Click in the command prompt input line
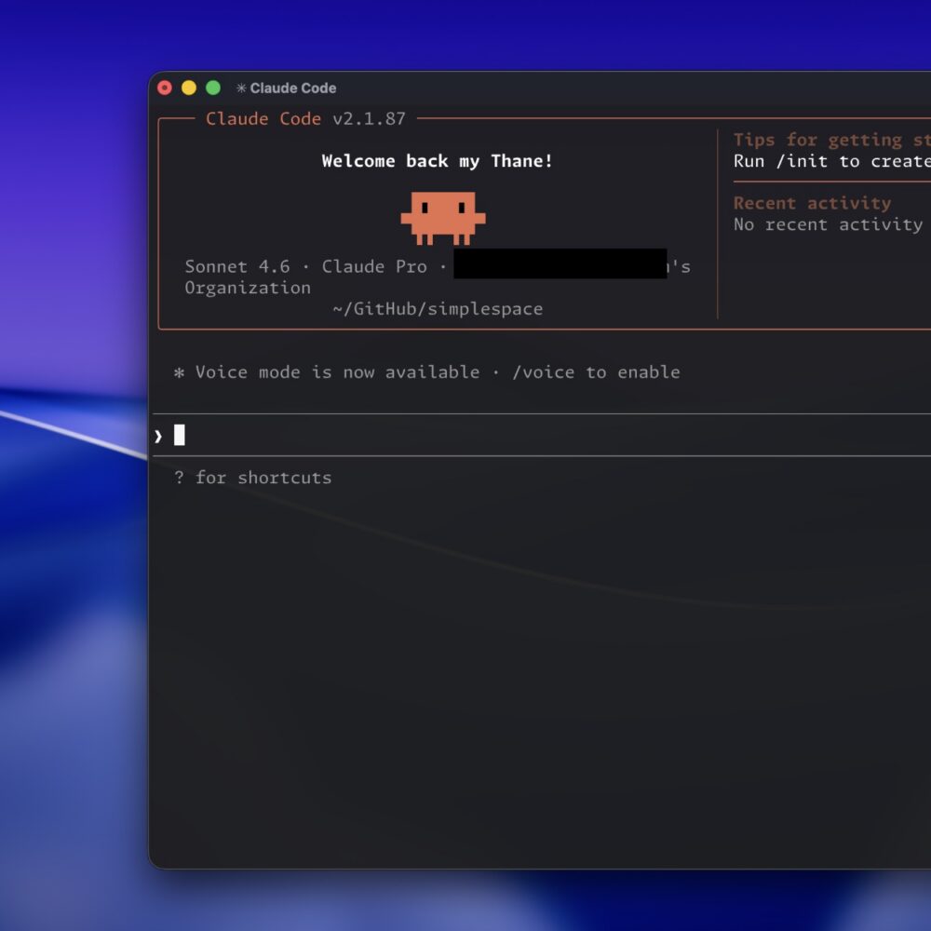This screenshot has width=931, height=931. click(x=540, y=436)
